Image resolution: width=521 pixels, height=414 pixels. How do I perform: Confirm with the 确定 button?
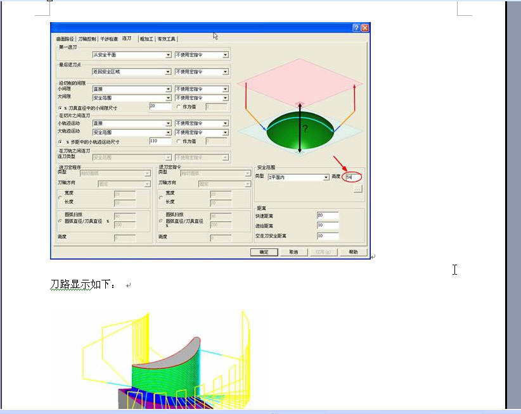pos(264,252)
